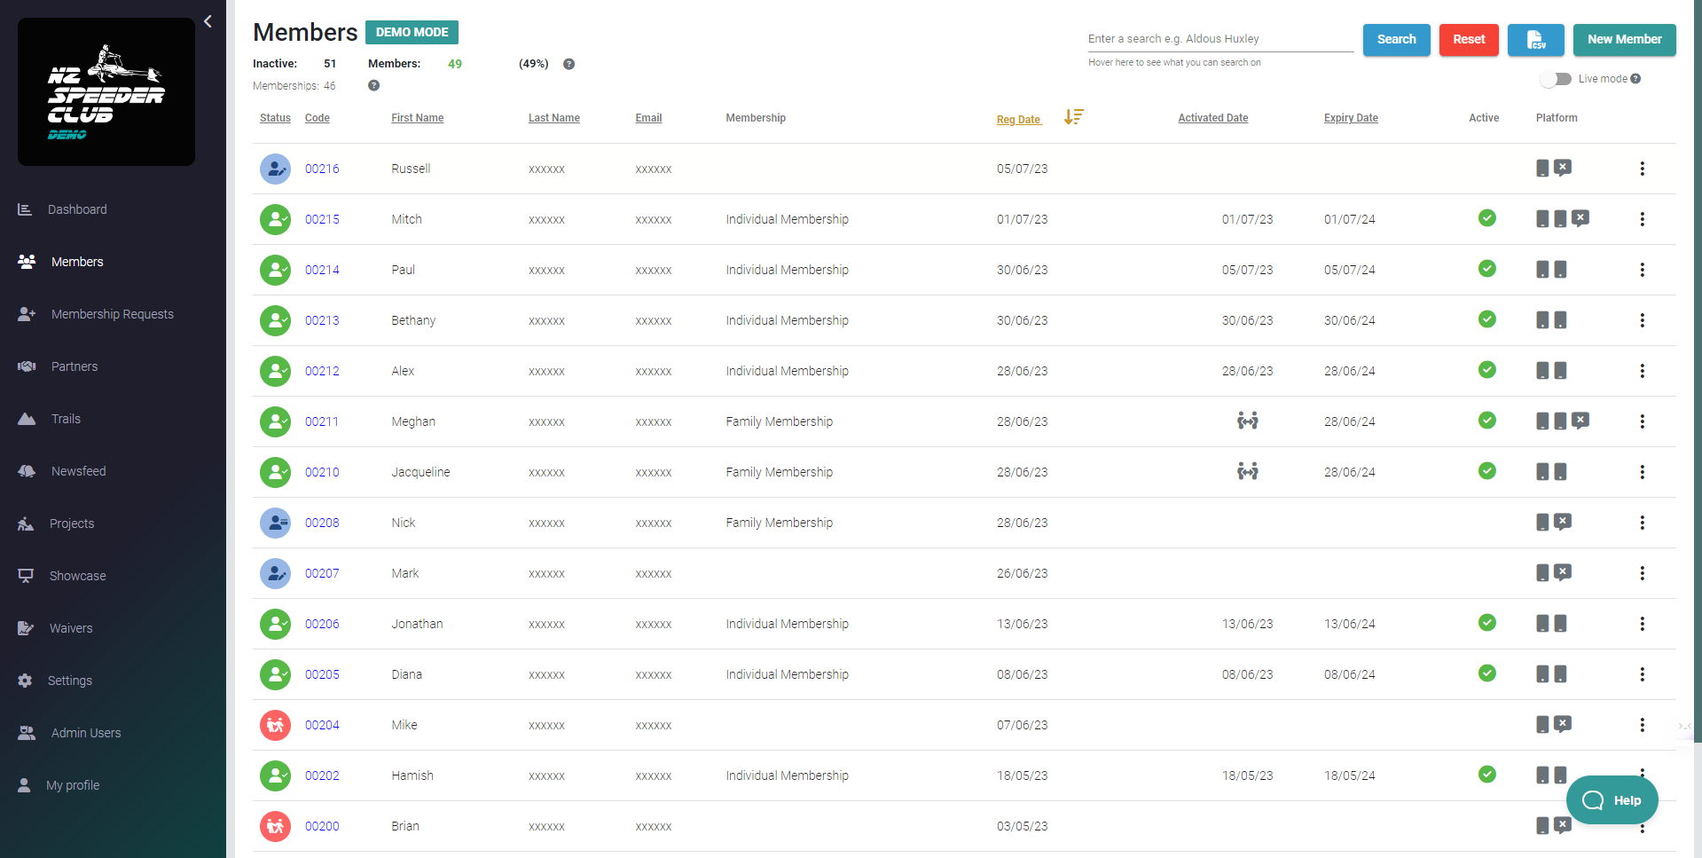This screenshot has width=1702, height=858.
Task: Click the Search button
Action: (x=1396, y=39)
